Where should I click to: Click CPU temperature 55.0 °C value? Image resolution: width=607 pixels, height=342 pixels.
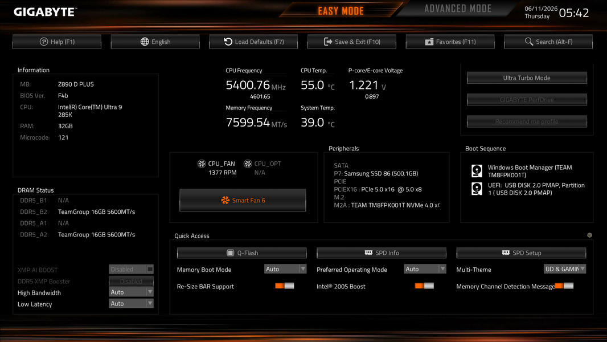(317, 85)
